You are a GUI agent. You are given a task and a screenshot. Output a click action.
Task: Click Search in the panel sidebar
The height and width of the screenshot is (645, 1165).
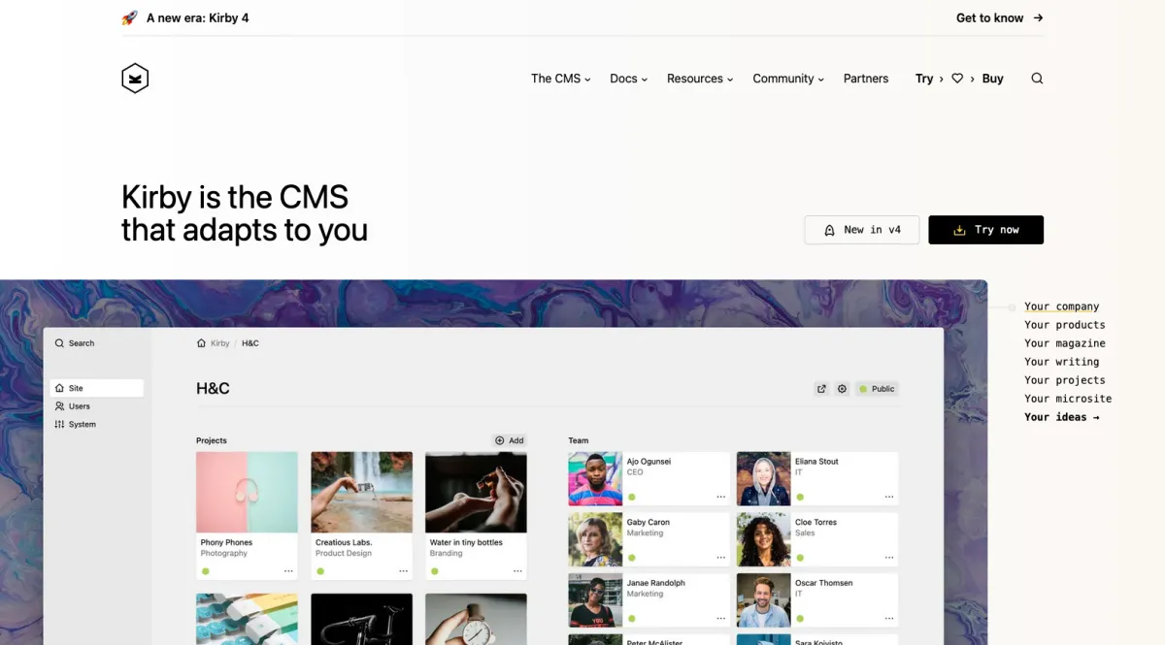76,343
